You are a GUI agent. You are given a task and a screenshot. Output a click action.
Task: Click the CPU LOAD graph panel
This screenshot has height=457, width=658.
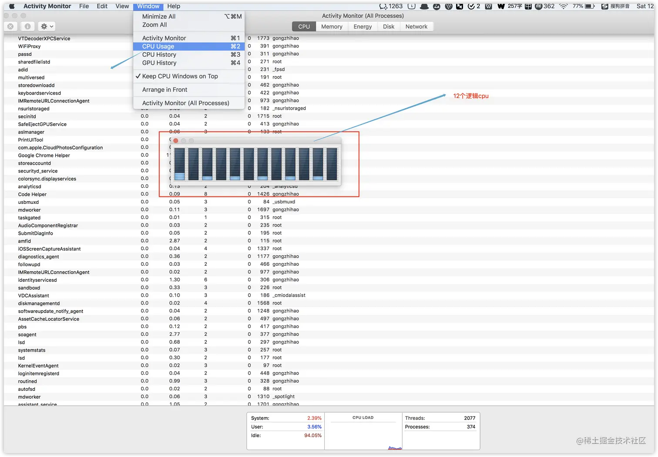(363, 431)
